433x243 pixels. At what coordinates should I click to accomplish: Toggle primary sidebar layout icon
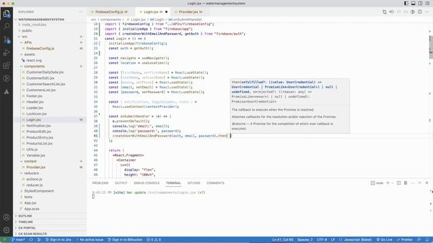406,3
